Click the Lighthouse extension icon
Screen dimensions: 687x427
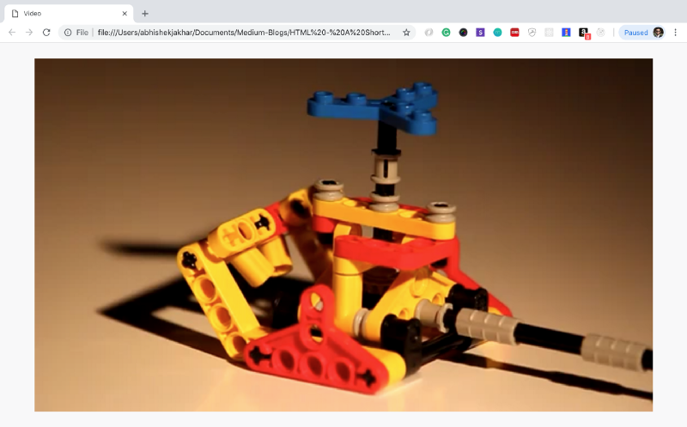[566, 33]
